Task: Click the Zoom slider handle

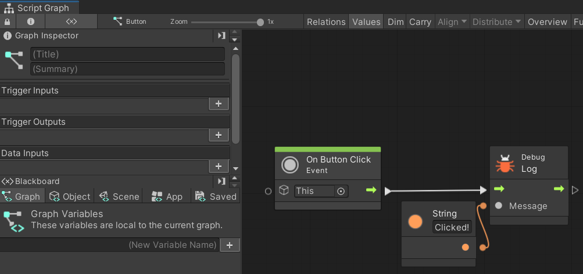Action: [260, 22]
